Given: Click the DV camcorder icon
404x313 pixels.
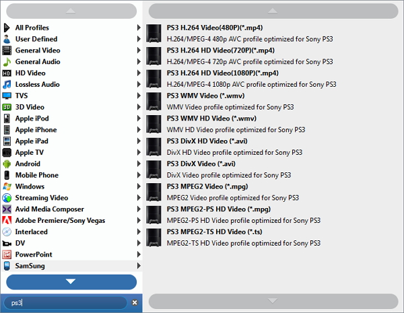Looking at the screenshot, I should [x=7, y=243].
